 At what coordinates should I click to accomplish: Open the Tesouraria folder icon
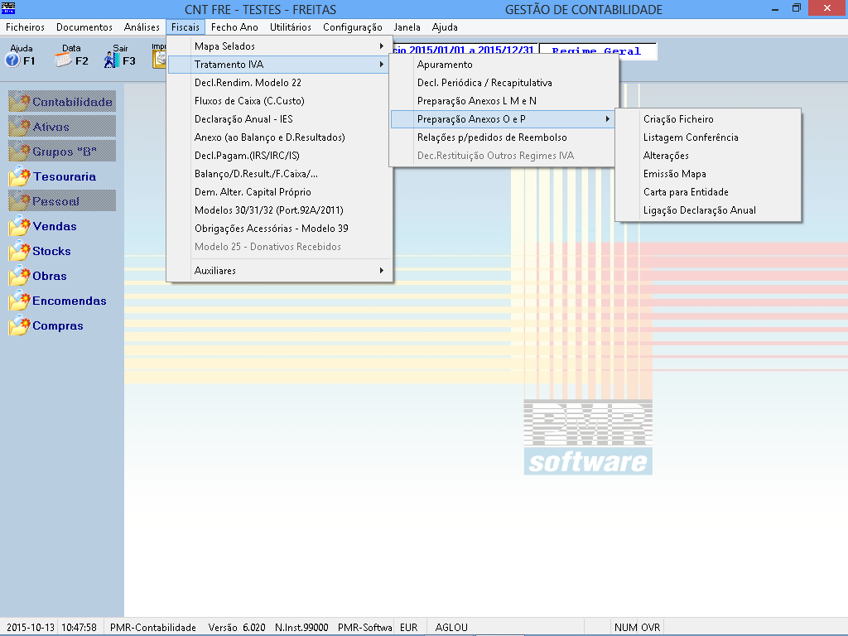(x=20, y=176)
